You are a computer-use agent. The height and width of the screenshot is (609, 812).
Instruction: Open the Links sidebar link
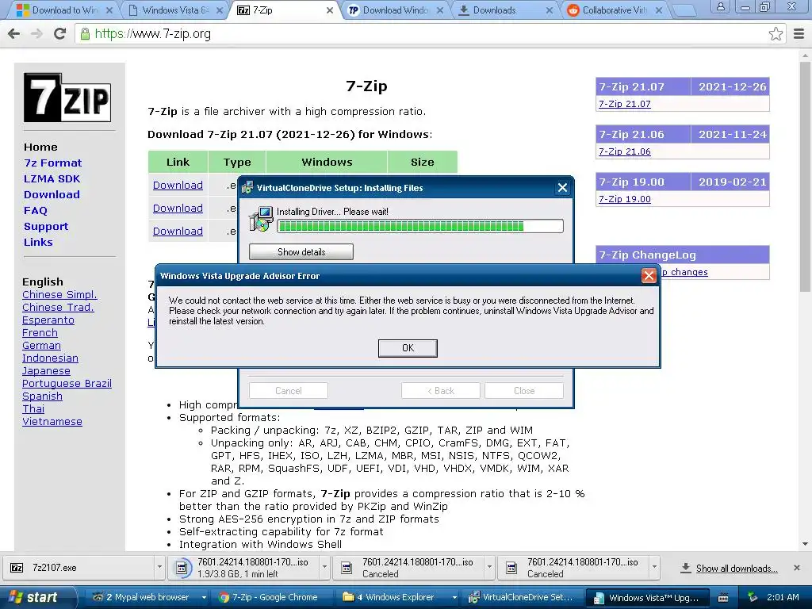point(38,242)
